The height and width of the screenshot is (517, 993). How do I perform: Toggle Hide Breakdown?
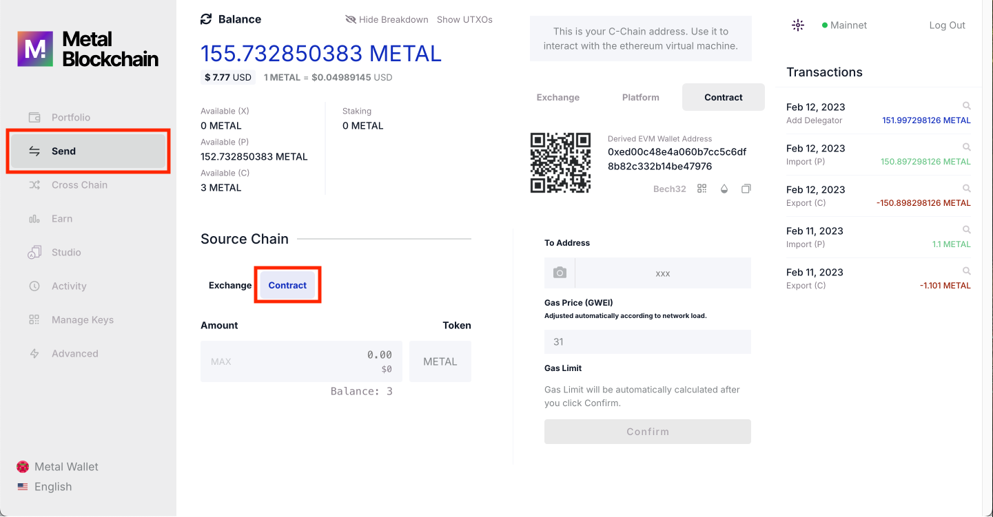(387, 19)
